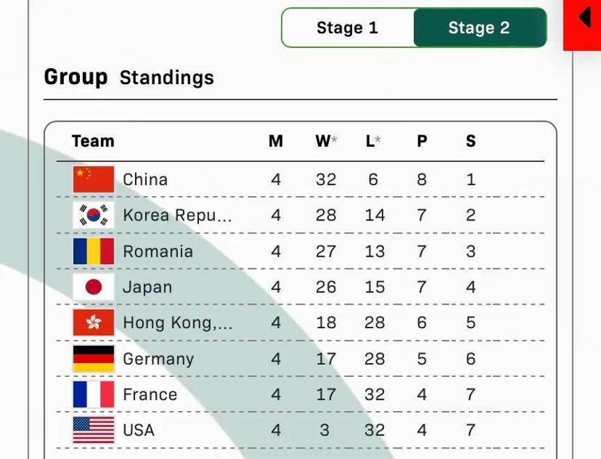Click the Team column header
Screen dimensions: 601x459
[x=93, y=141]
